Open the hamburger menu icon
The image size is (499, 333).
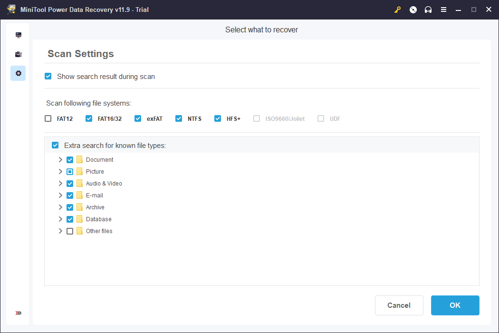[x=443, y=10]
